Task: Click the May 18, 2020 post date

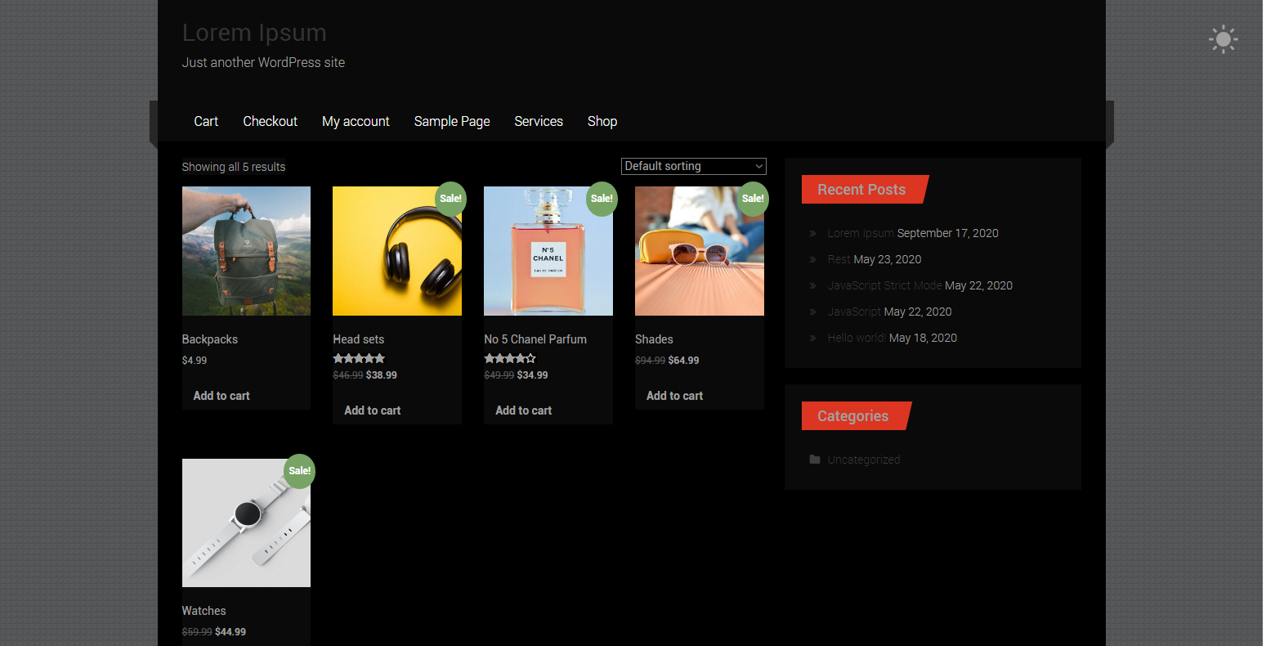Action: [x=923, y=338]
